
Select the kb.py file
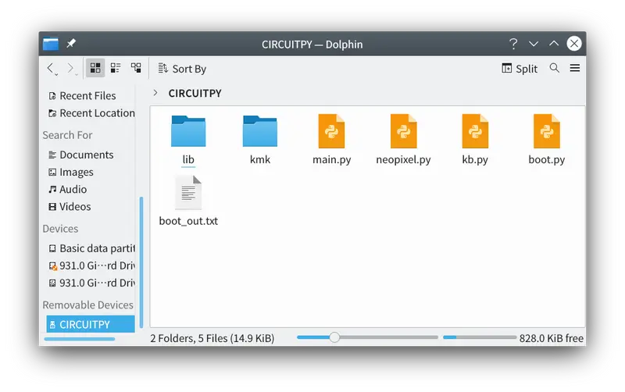coord(475,140)
